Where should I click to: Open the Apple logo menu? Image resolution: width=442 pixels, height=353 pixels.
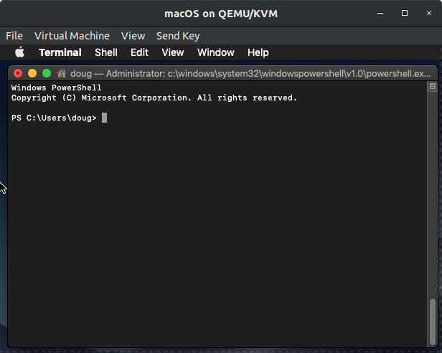[x=19, y=52]
